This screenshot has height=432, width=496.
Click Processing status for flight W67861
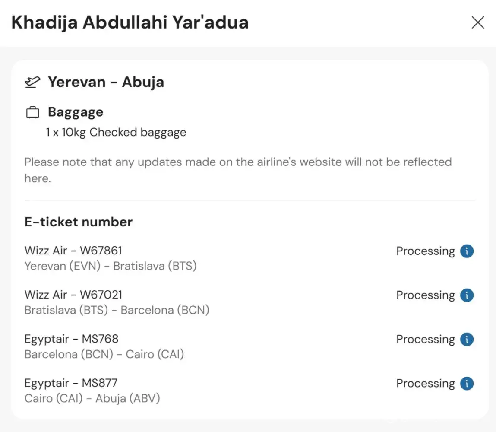(x=425, y=251)
